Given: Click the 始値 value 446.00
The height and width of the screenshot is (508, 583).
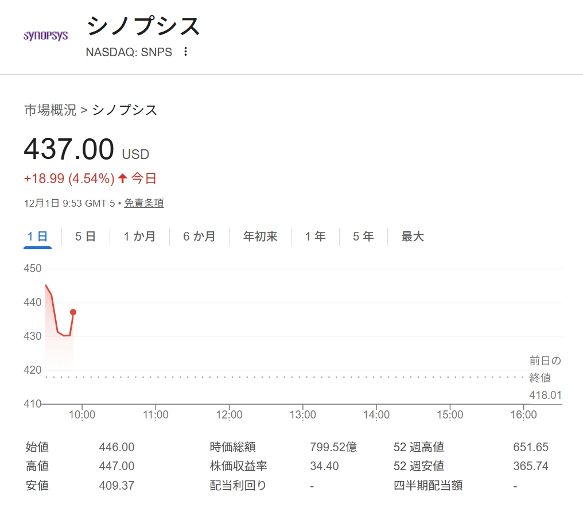Looking at the screenshot, I should tap(116, 447).
